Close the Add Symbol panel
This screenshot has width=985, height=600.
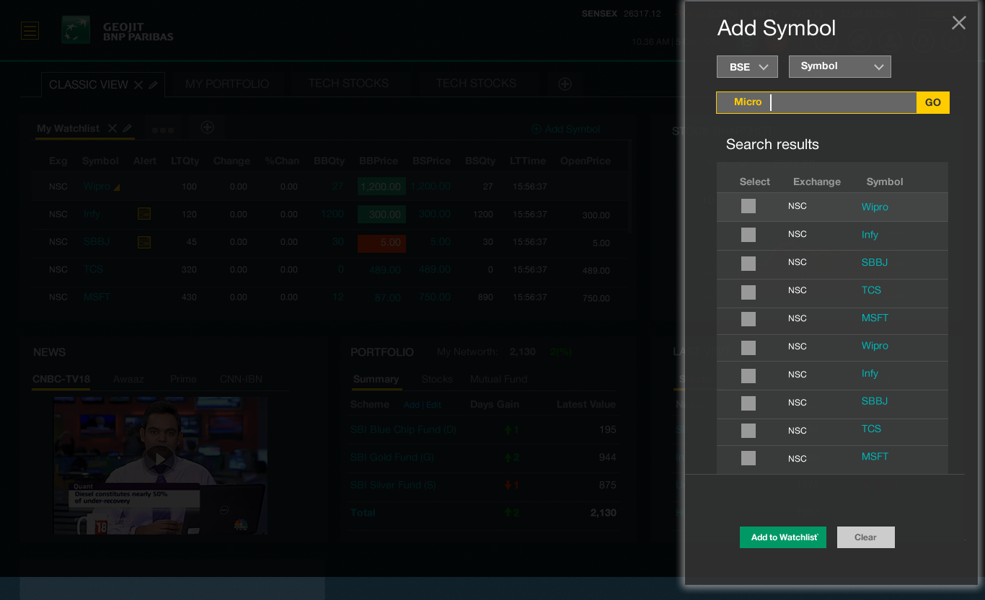point(958,23)
